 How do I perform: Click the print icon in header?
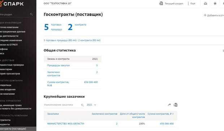206,3
